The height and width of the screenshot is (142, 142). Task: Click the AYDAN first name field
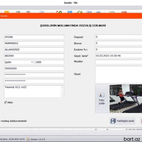click(x=34, y=37)
